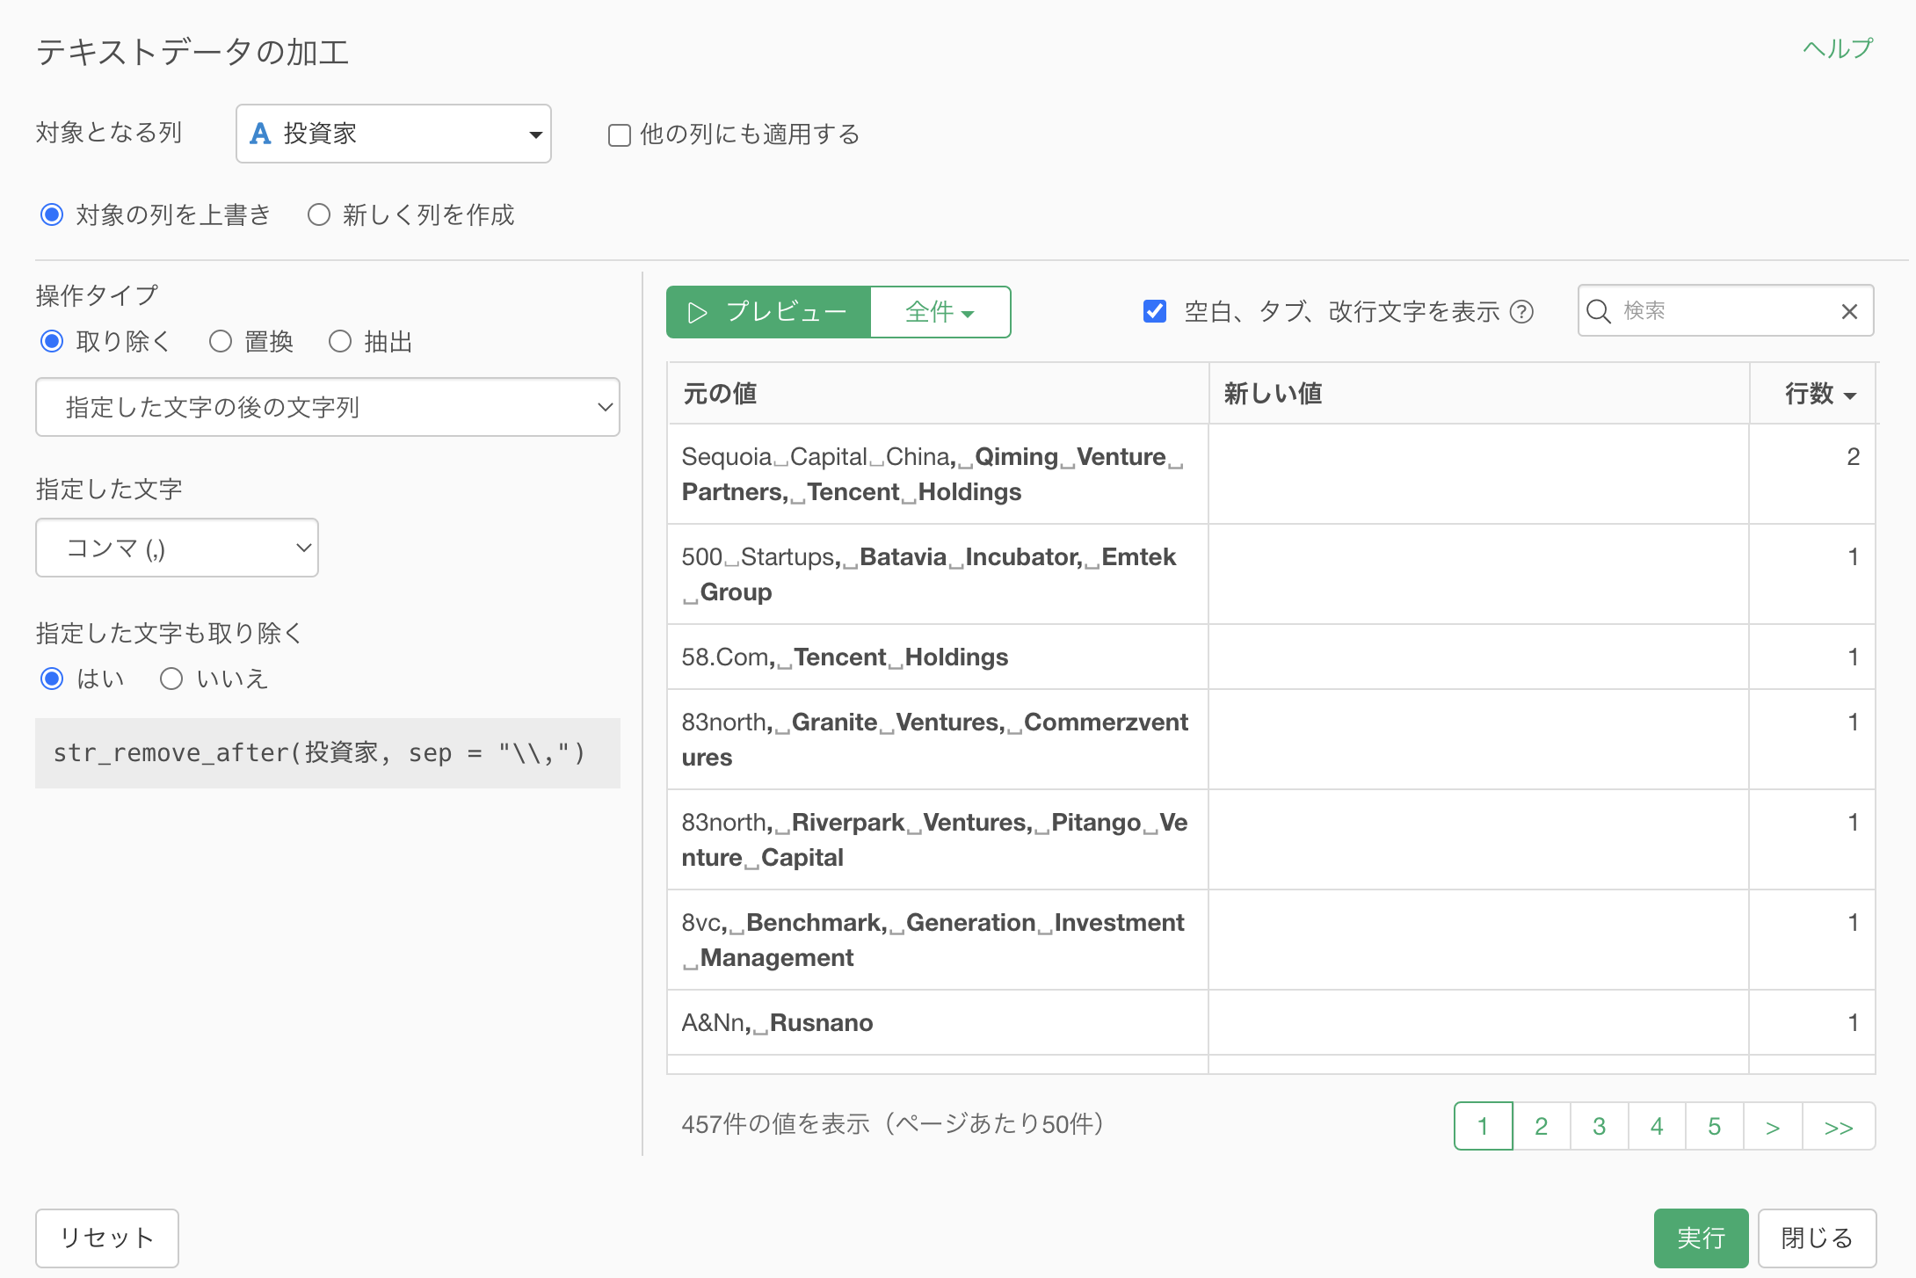Click the '500 Startups, Batavia Incubator' row
The width and height of the screenshot is (1916, 1278).
(937, 575)
